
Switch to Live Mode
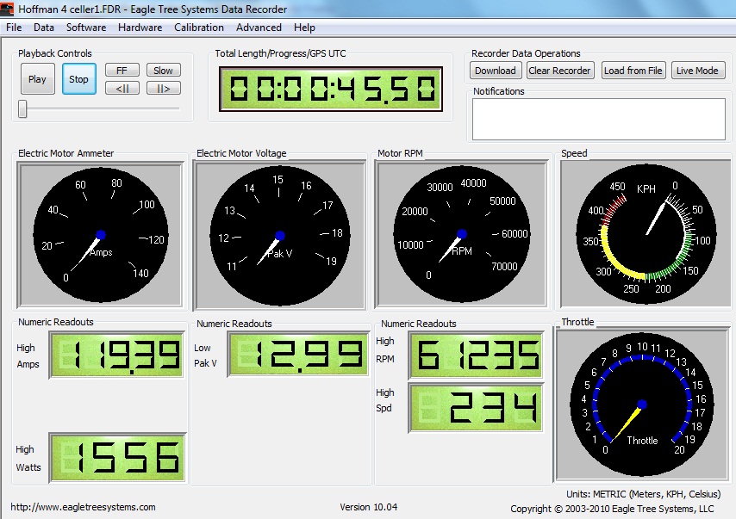697,71
